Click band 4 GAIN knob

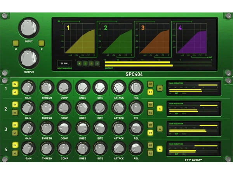28,149
